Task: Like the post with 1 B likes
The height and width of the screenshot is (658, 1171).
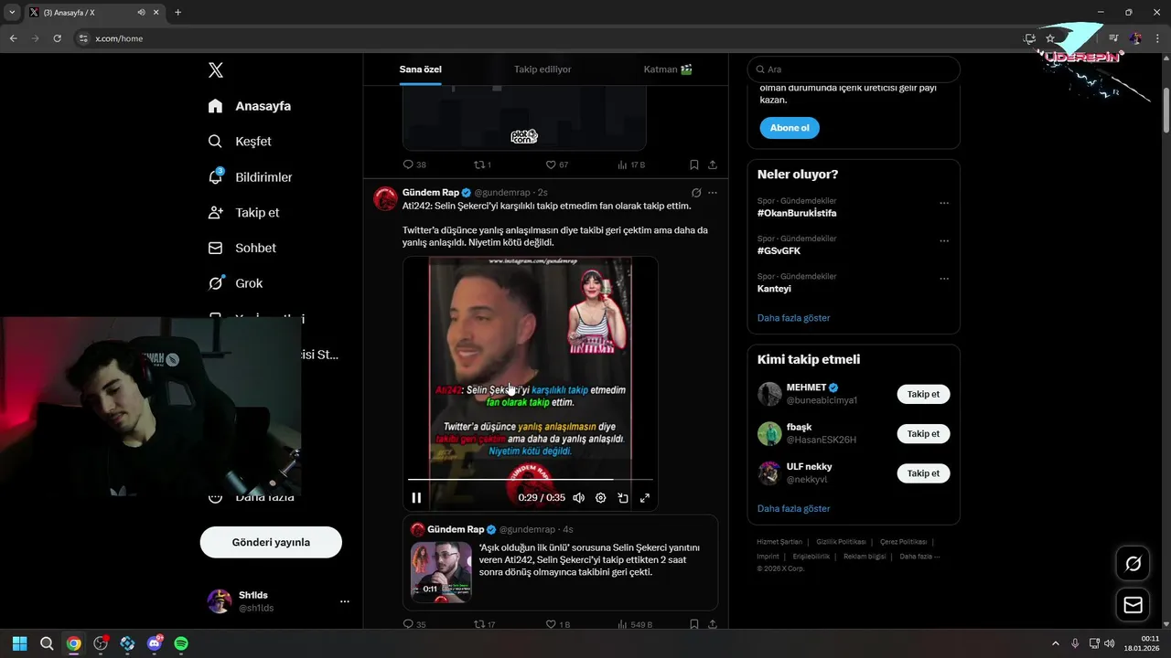Action: (558, 625)
